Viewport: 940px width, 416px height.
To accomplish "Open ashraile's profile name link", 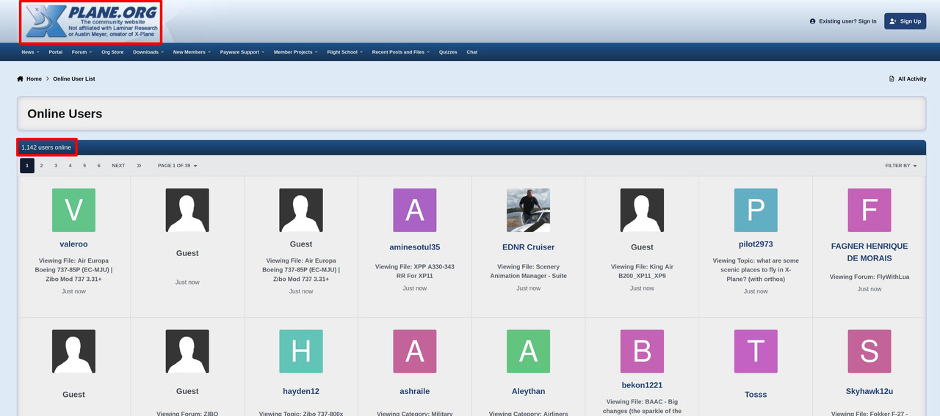I will 415,392.
